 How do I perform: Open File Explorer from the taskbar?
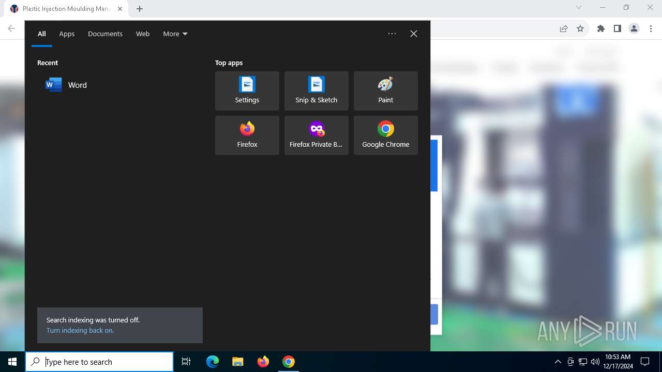(x=238, y=362)
